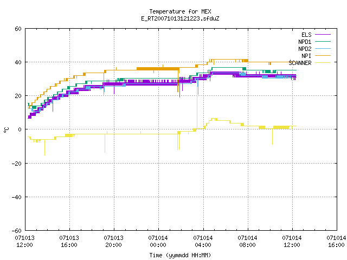This screenshot has width=347, height=260.
Task: Click the x-axis label 071014 12:00
Action: coord(292,242)
